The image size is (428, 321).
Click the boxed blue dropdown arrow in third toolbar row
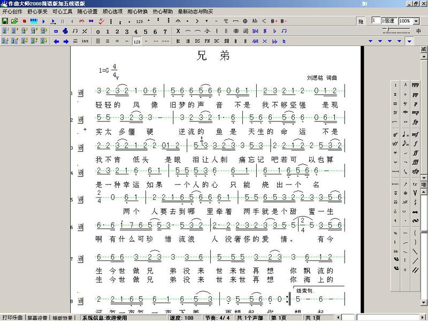(x=409, y=41)
